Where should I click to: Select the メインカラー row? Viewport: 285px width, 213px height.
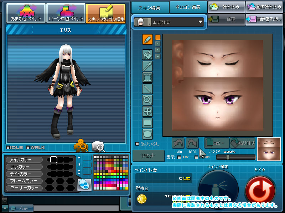point(24,160)
